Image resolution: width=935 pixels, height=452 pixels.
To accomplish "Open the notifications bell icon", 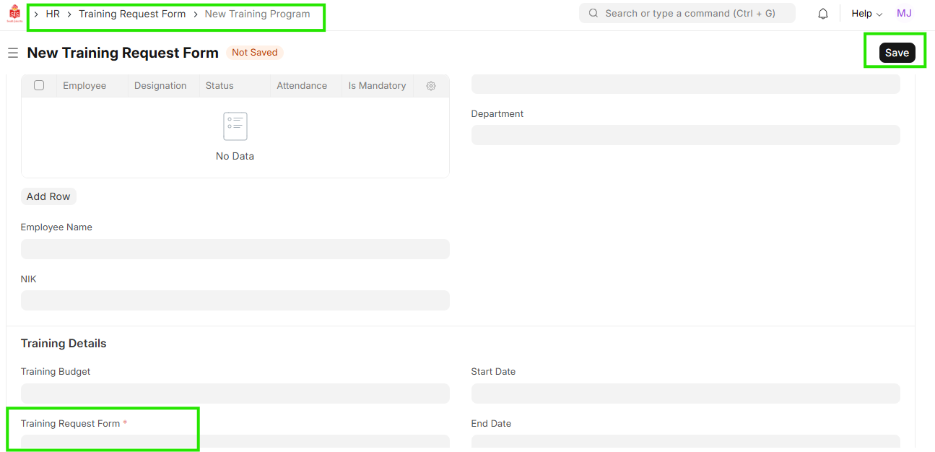I will [823, 14].
